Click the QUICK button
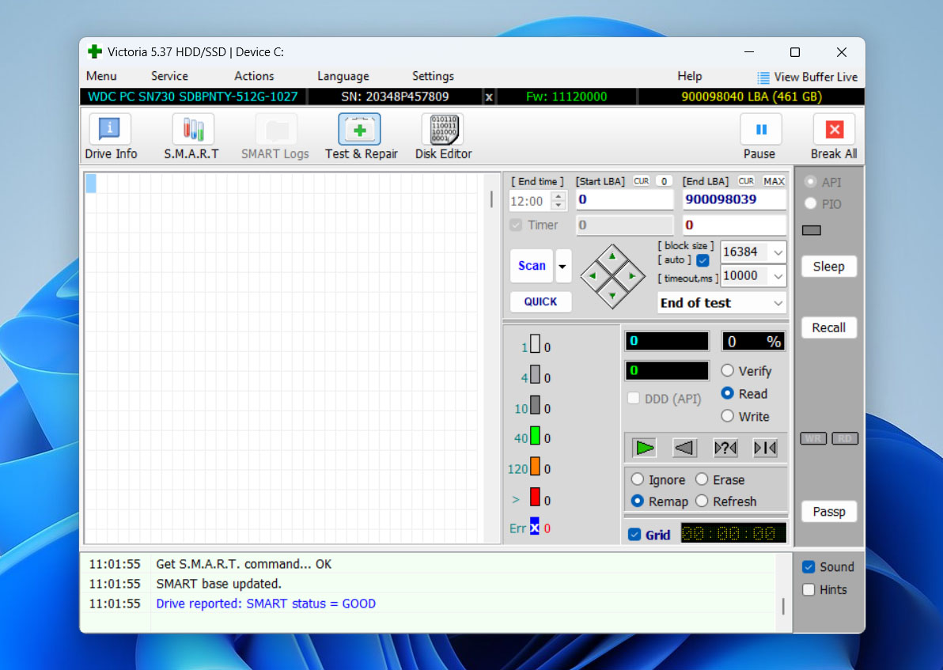943x670 pixels. coord(540,301)
